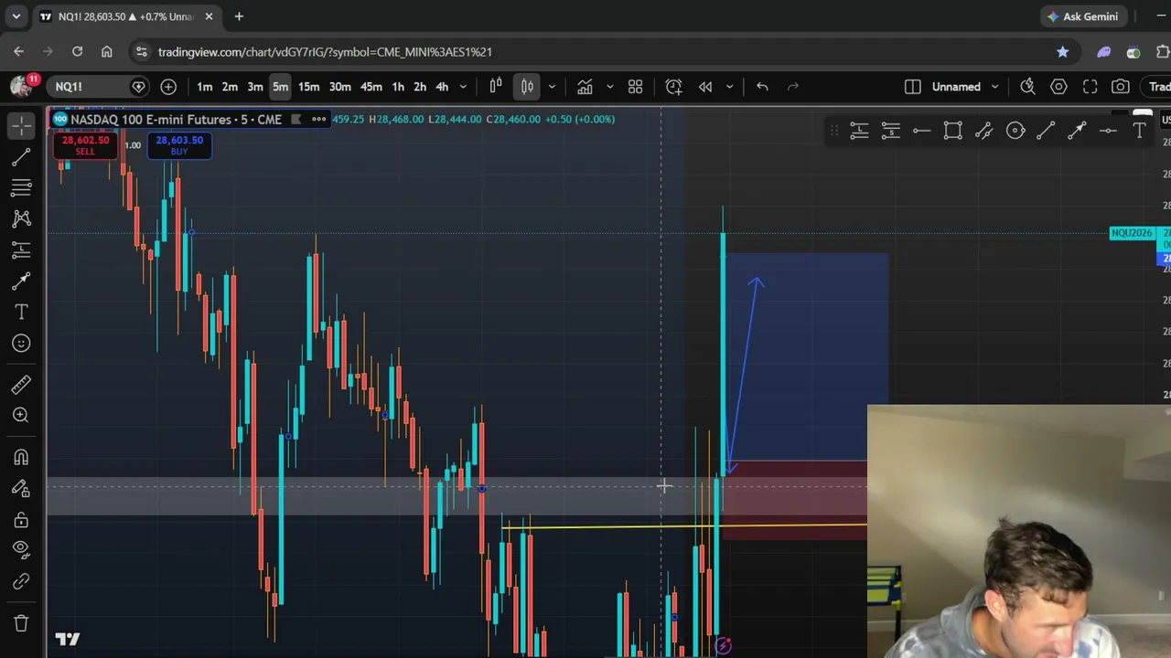Enter fullscreen chart mode
Screen dimensions: 1171x658
pos(1090,87)
